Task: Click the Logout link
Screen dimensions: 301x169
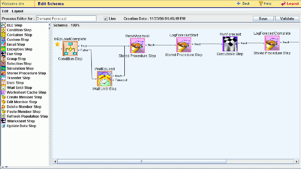Action: pos(290,4)
